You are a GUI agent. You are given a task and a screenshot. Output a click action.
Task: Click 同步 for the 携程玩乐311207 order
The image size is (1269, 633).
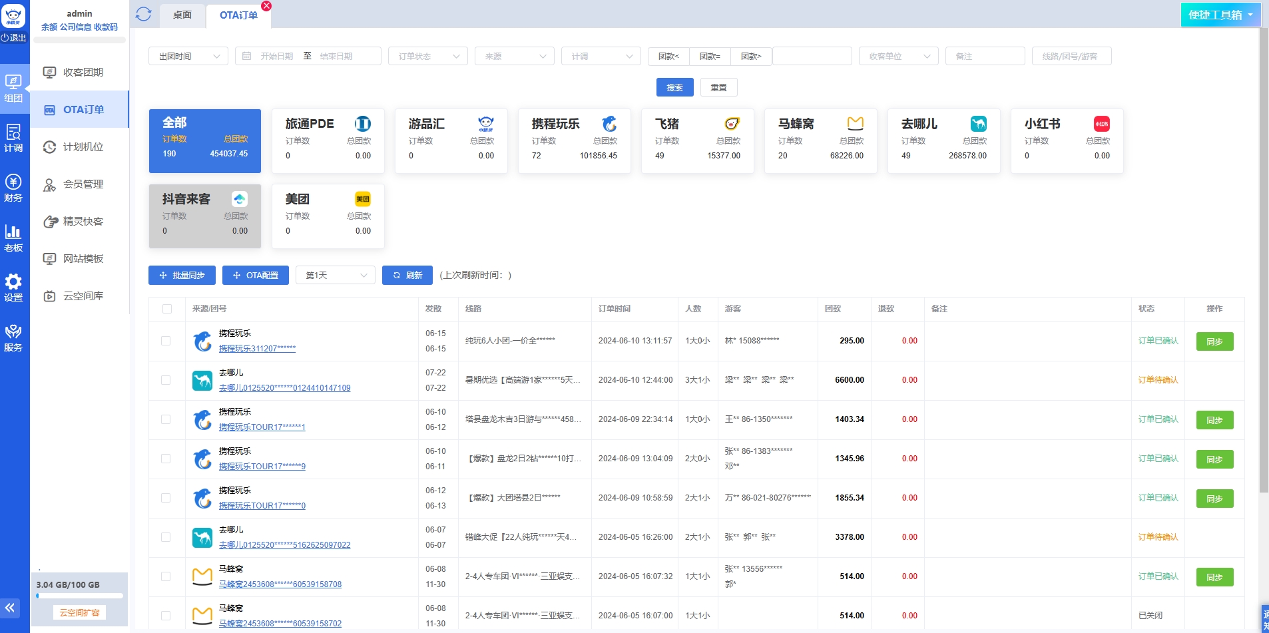(1215, 341)
